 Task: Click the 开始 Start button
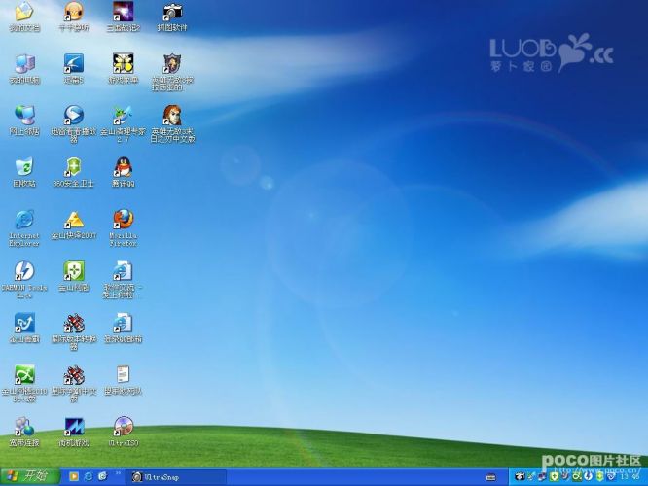(28, 476)
